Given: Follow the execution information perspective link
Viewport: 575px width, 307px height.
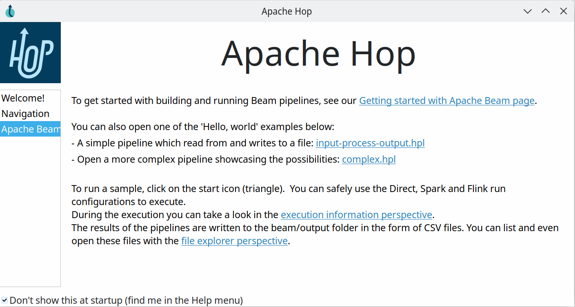Looking at the screenshot, I should click(356, 214).
